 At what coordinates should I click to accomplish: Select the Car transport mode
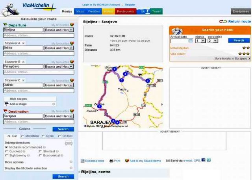pyautogui.click(x=9, y=136)
